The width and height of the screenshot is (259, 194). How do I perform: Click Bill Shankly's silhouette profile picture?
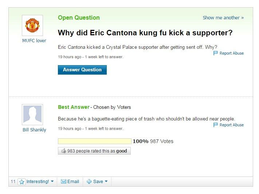click(x=32, y=115)
